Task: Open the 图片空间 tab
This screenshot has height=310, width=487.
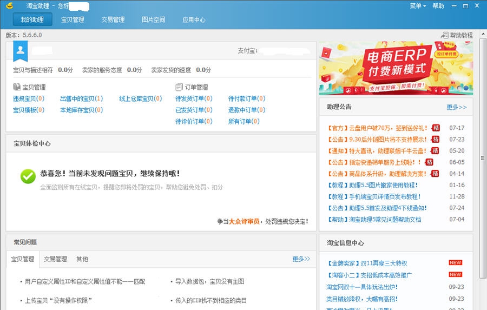Action: coord(154,19)
